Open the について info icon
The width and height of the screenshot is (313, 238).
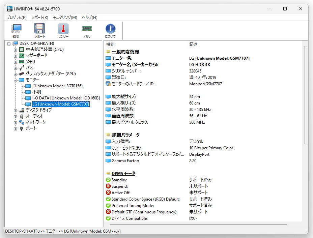pyautogui.click(x=110, y=31)
